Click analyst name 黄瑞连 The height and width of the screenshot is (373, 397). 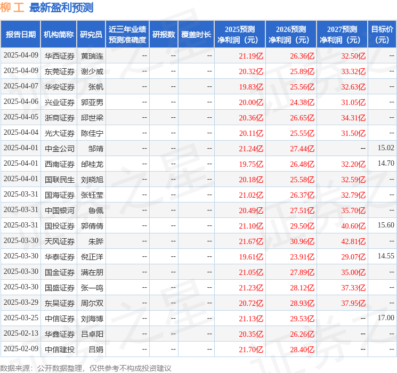(x=92, y=56)
